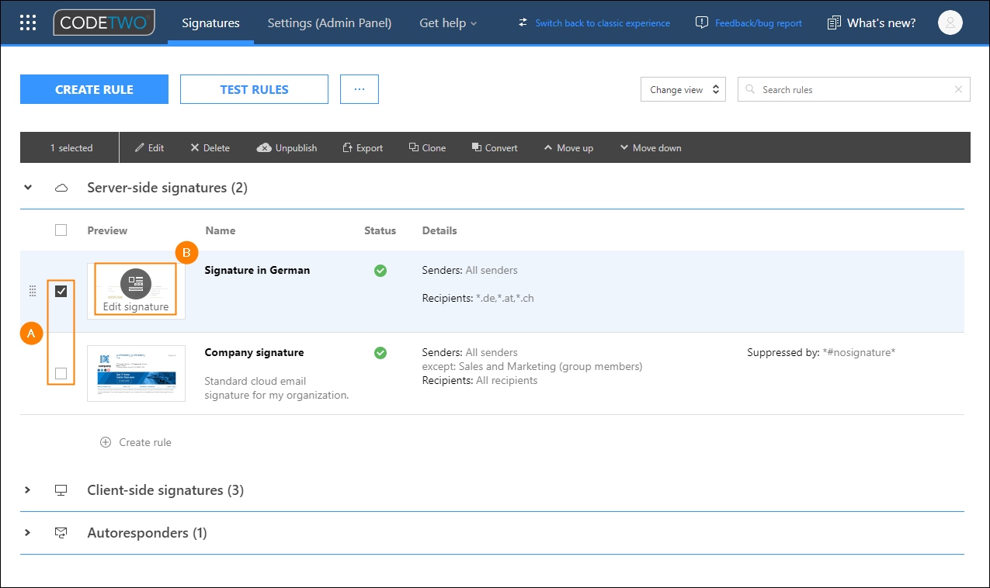990x588 pixels.
Task: Export the selected rule
Action: tap(363, 147)
